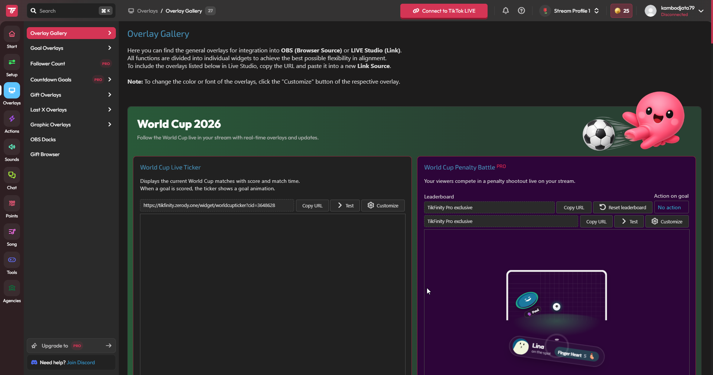This screenshot has height=375, width=713.
Task: Expand the Goal Overlays submenu
Action: coord(71,48)
